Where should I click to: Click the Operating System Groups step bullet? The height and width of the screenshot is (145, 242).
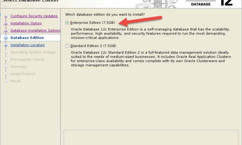(x=6, y=52)
